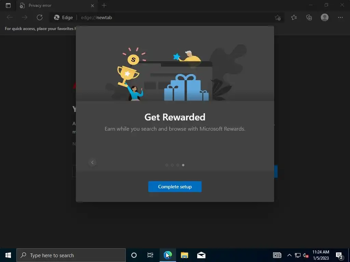The height and width of the screenshot is (262, 350).
Task: Add this page to favorites star
Action: tap(278, 17)
